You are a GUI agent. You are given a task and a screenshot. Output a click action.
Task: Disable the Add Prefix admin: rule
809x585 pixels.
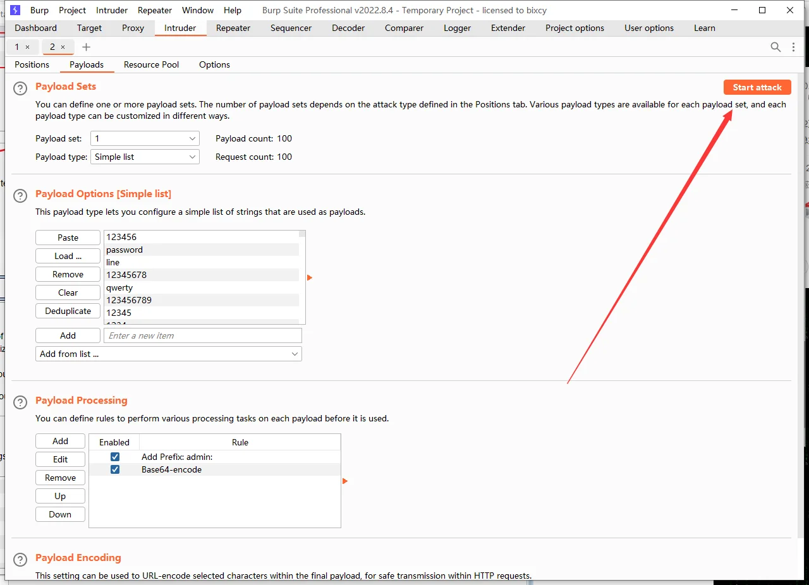(115, 457)
